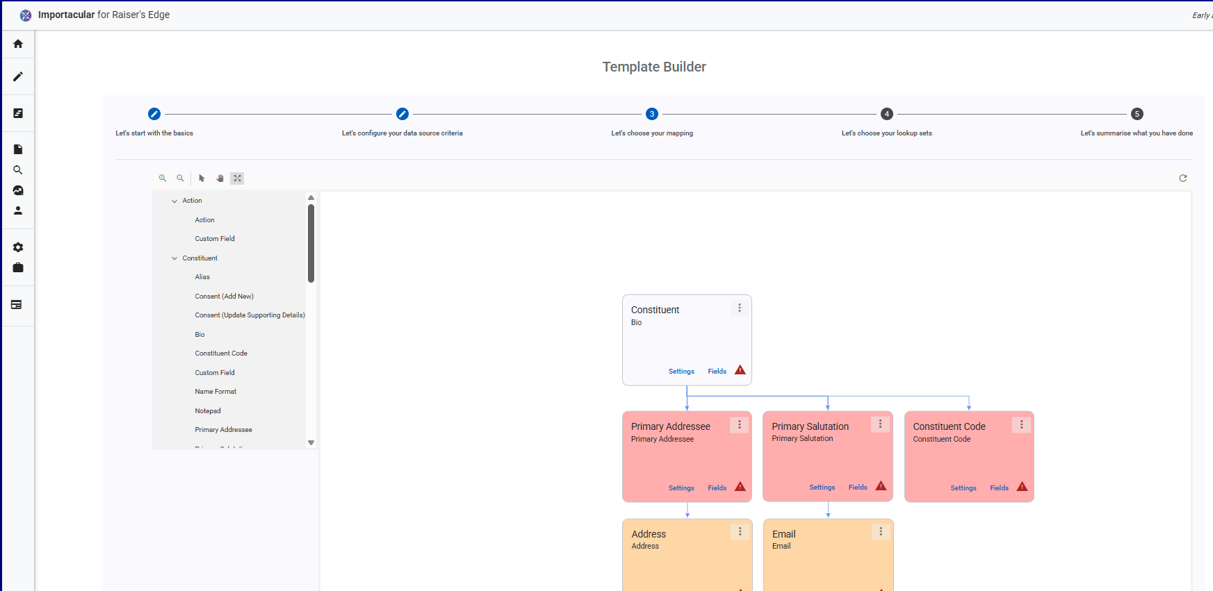Click the briefcase icon in the sidebar
Image resolution: width=1213 pixels, height=591 pixels.
click(18, 268)
